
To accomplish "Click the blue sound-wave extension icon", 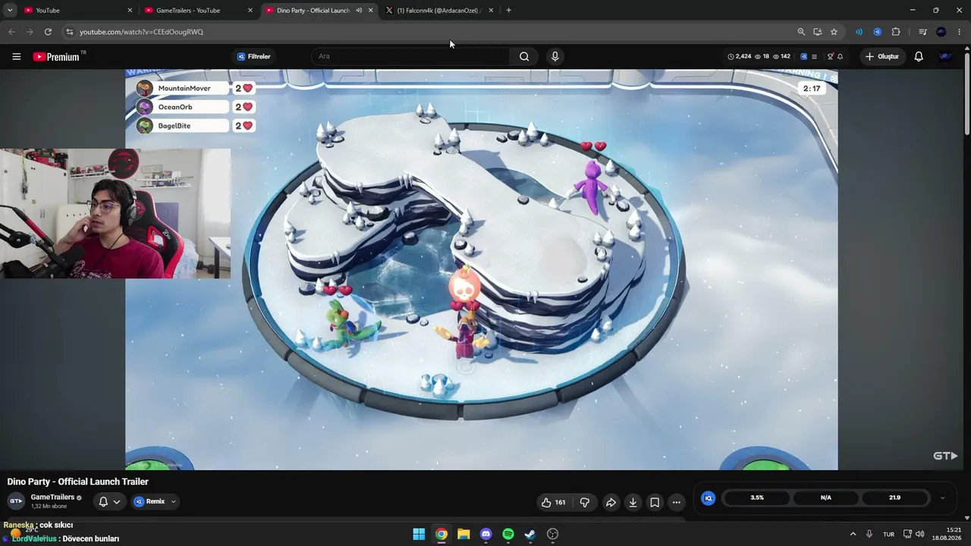I will pyautogui.click(x=859, y=32).
